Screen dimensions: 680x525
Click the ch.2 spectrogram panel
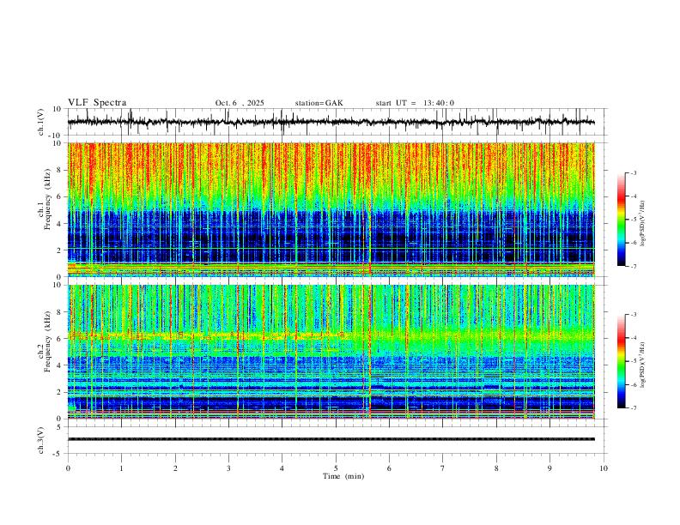[x=331, y=352]
